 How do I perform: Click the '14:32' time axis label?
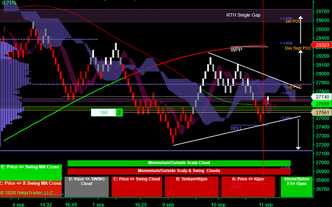pos(46,205)
